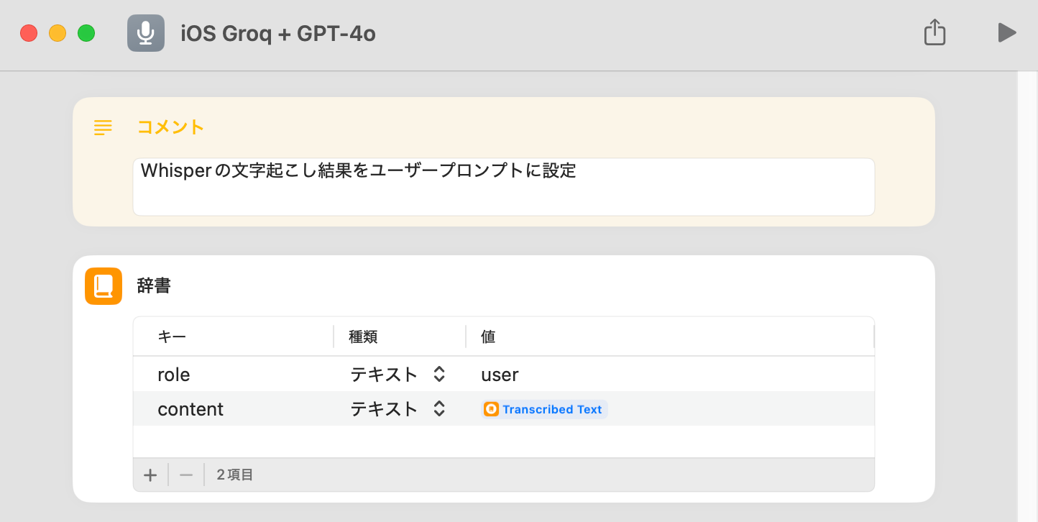The height and width of the screenshot is (522, 1038).
Task: Edit the Whisper comment text field
Action: tap(503, 186)
